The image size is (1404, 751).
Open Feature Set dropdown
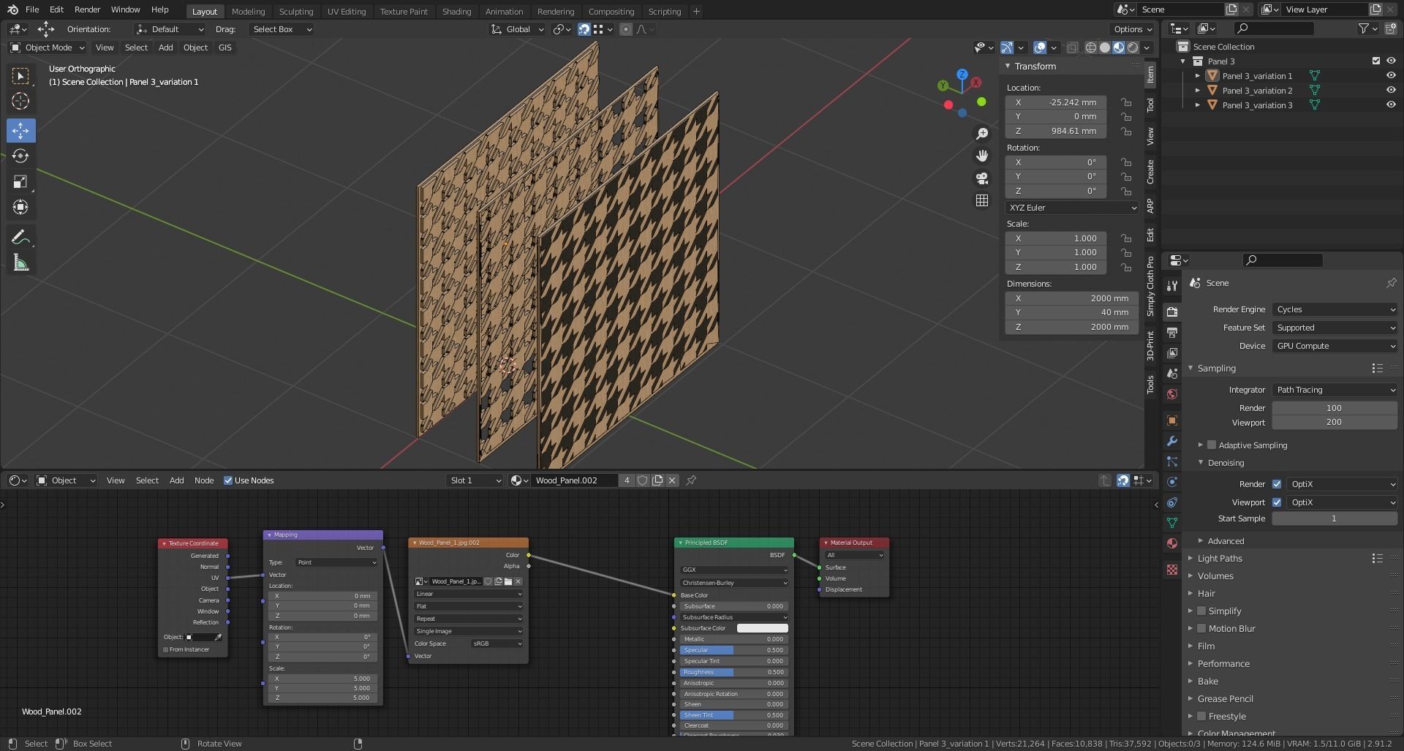(x=1335, y=328)
